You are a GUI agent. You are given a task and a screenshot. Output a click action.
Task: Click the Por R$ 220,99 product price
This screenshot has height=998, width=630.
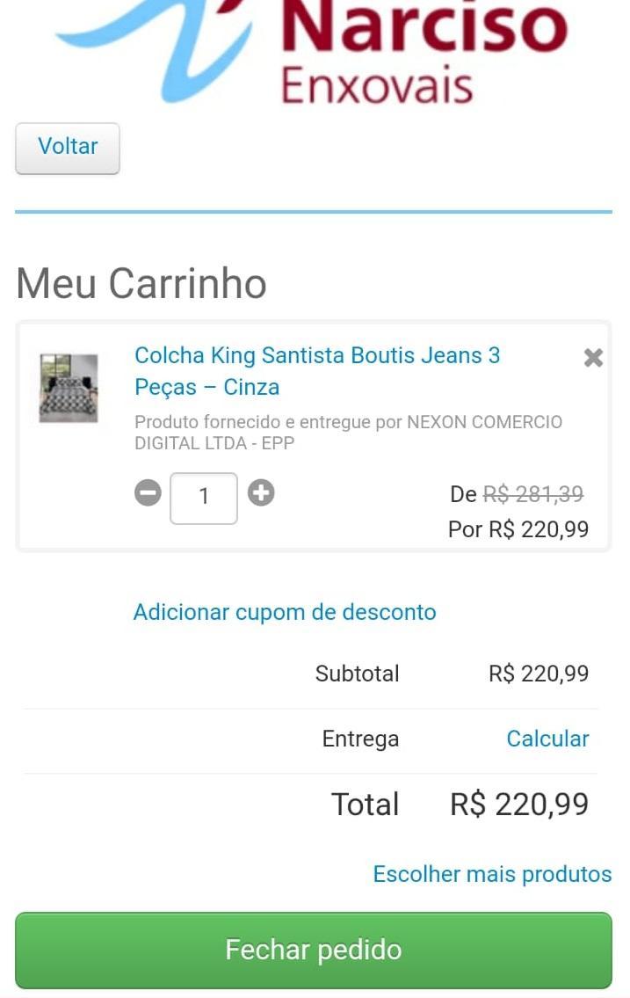point(518,529)
